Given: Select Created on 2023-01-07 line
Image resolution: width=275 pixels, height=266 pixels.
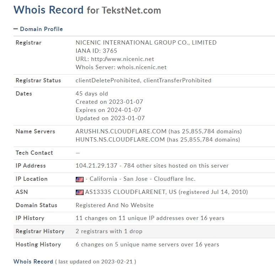Looking at the screenshot, I should [109, 102].
